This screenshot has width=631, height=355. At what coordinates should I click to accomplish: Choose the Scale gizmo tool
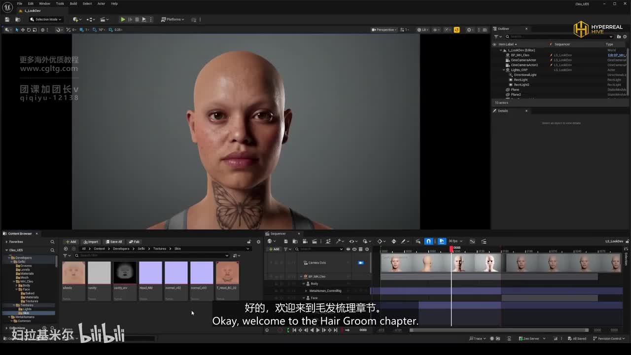click(34, 30)
